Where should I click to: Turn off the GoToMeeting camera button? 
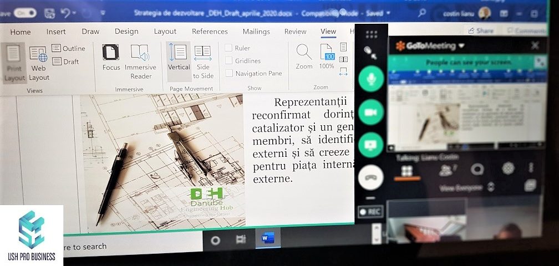click(x=371, y=112)
